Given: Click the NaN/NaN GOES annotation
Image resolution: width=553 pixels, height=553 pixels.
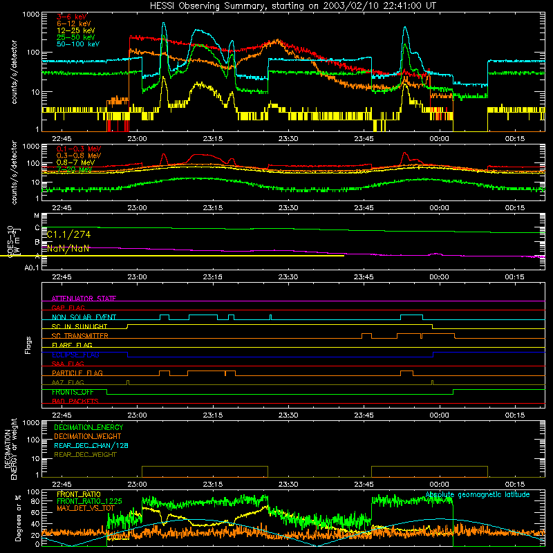Looking at the screenshot, I should [68, 249].
